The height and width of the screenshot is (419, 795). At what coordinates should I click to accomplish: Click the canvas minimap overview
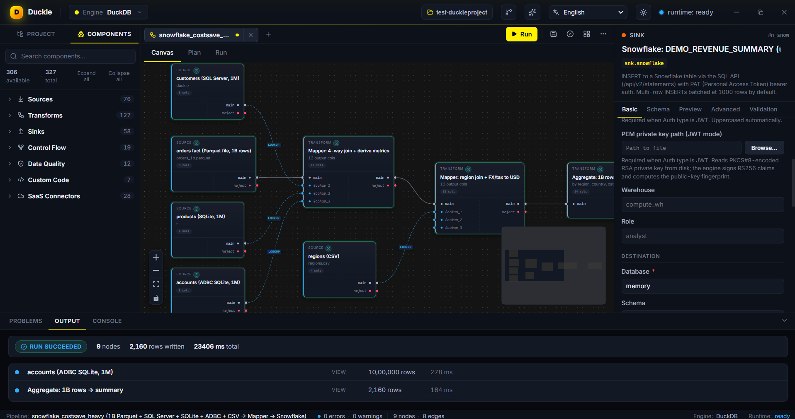click(554, 265)
